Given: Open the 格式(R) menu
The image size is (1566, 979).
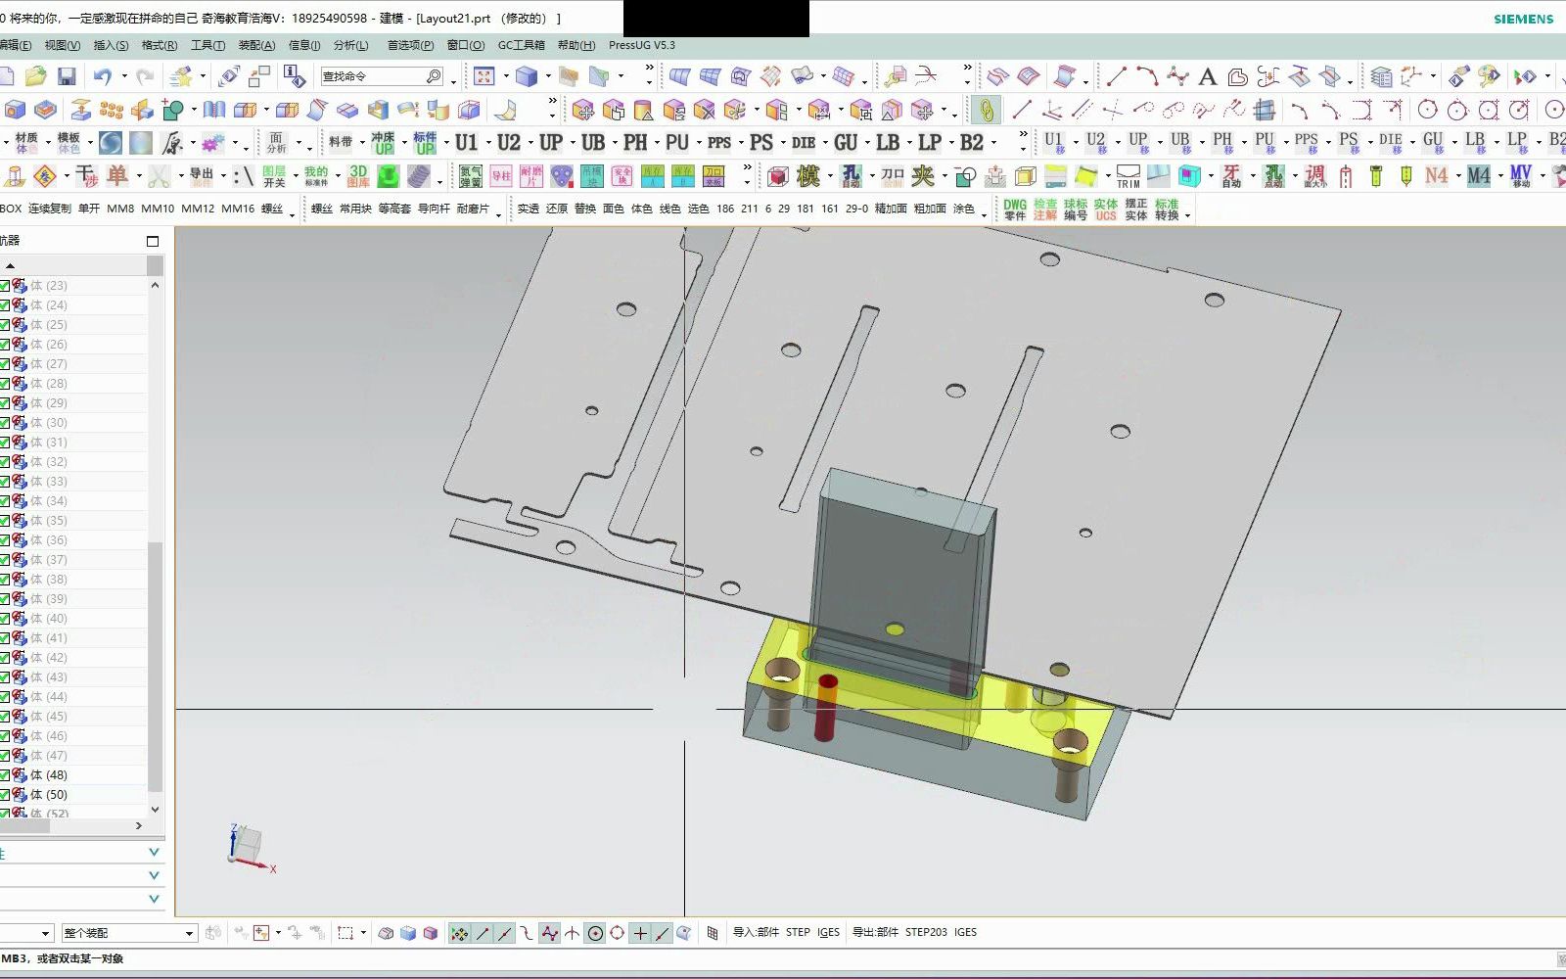Looking at the screenshot, I should (160, 45).
